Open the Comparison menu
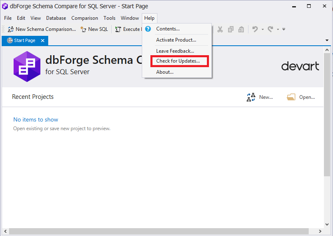Viewport: 333px width, 236px height. coord(84,18)
